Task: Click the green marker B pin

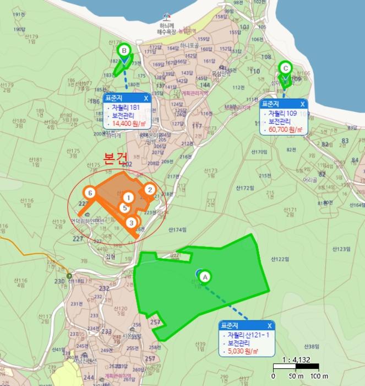Action: click(x=124, y=52)
